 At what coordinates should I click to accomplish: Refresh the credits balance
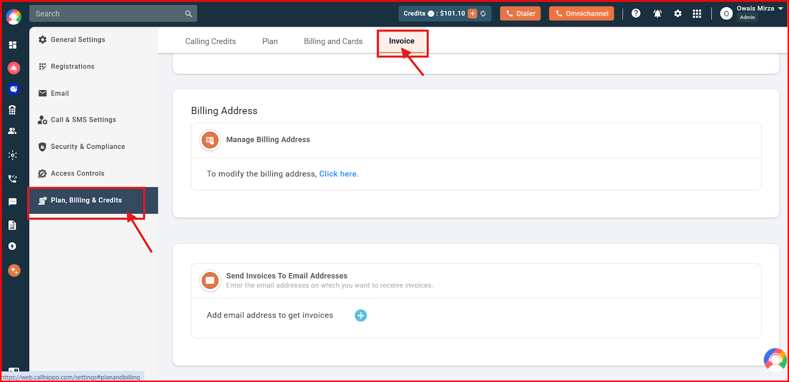483,14
